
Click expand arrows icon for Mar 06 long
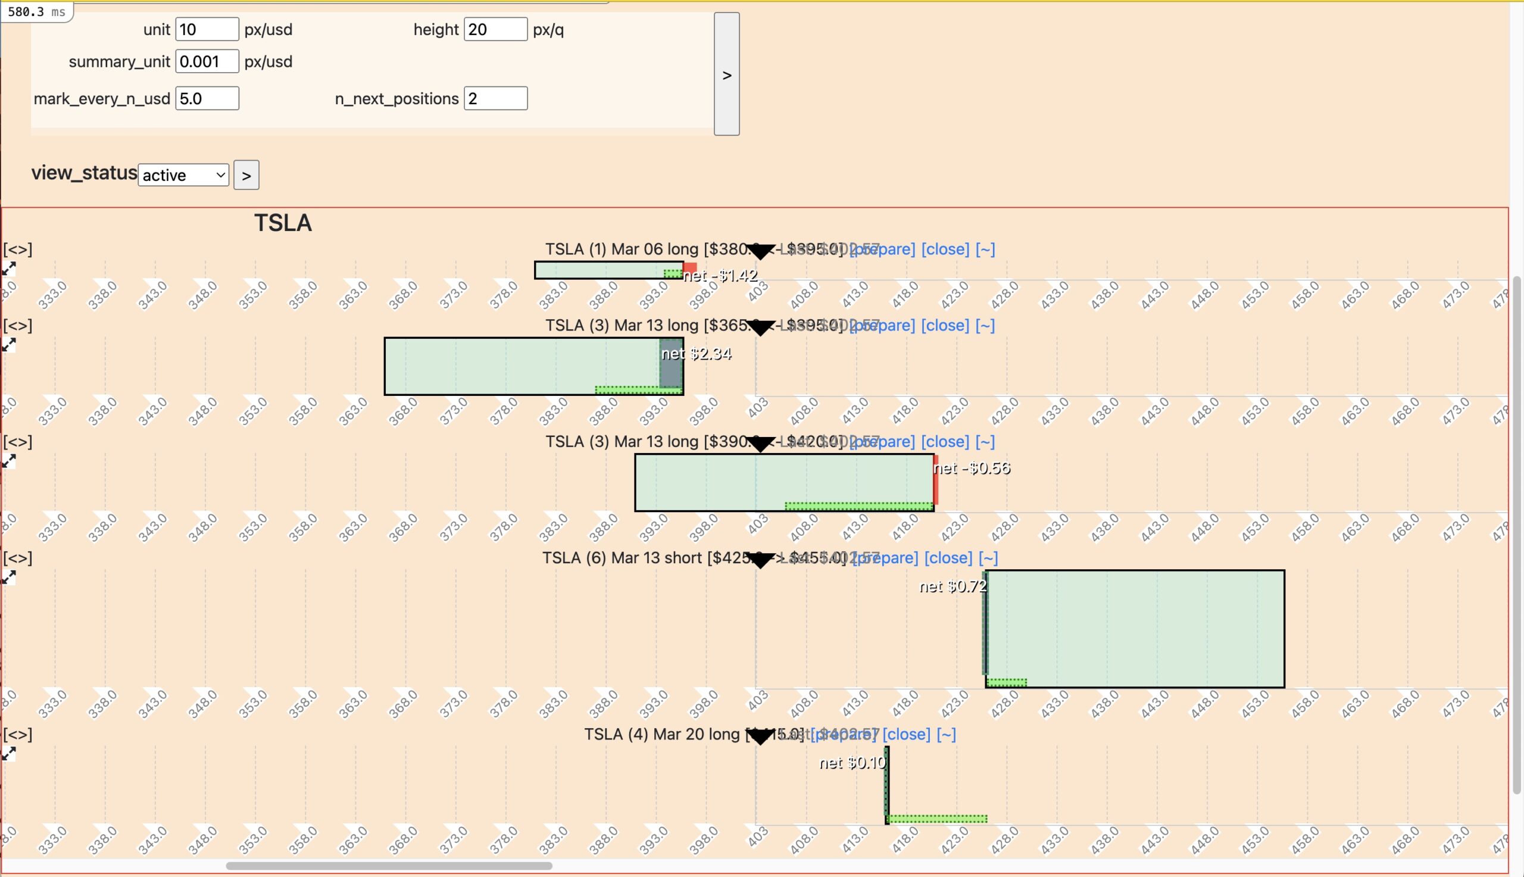click(8, 269)
